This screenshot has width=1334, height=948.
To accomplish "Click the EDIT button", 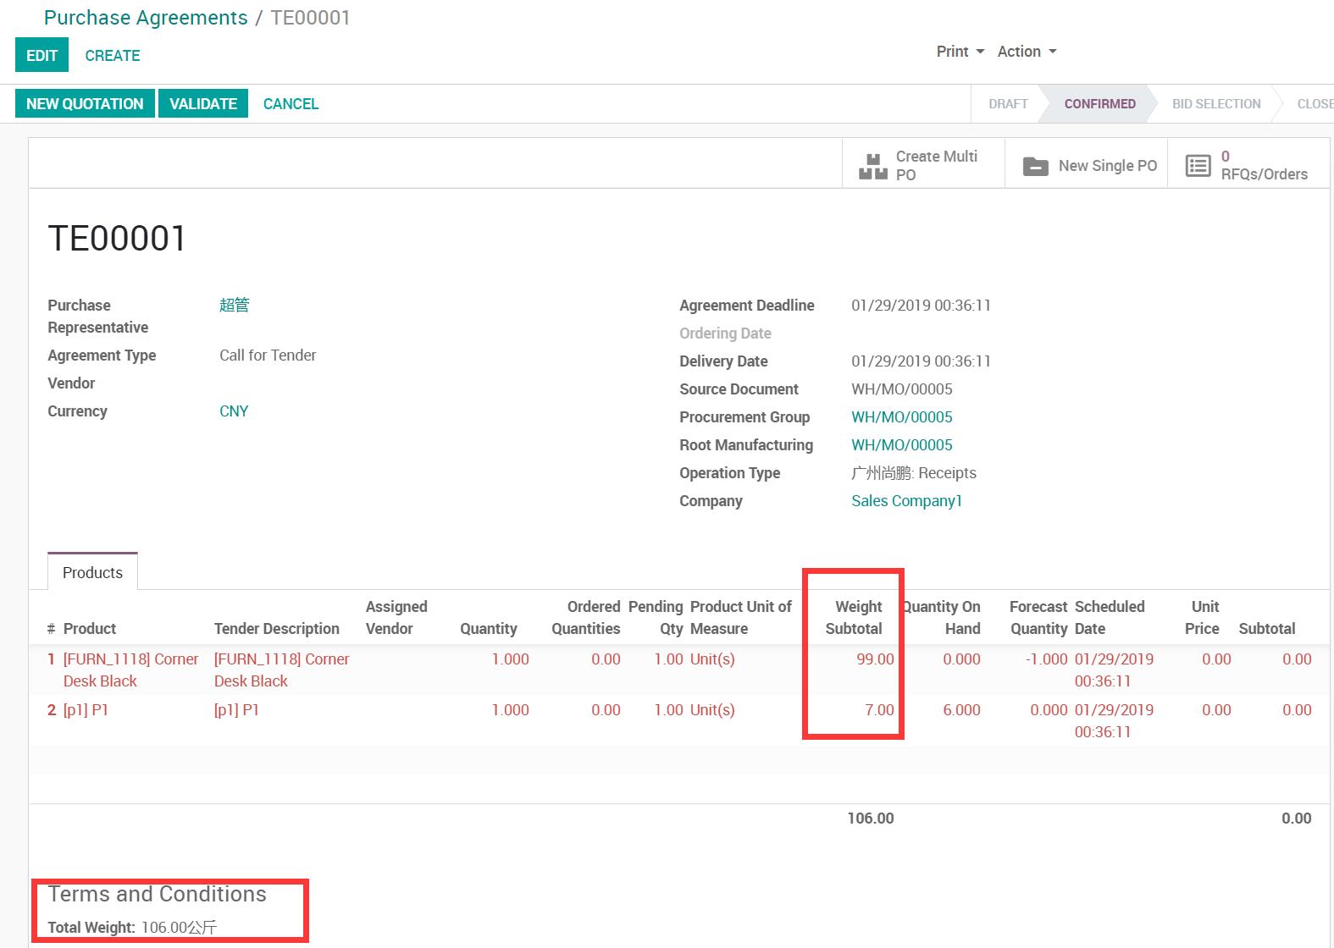I will pos(42,56).
